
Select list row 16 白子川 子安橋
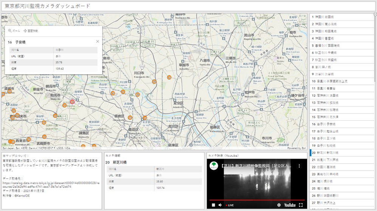[341, 124]
